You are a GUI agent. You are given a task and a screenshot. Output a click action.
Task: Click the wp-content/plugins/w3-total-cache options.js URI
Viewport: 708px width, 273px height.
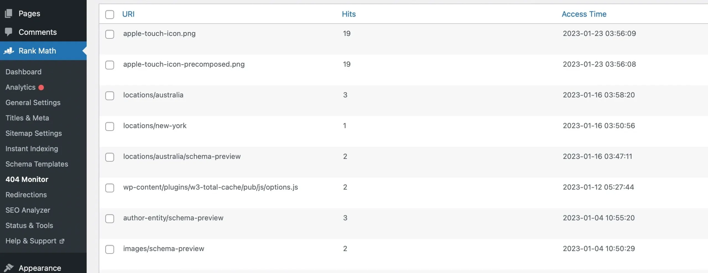(x=210, y=187)
